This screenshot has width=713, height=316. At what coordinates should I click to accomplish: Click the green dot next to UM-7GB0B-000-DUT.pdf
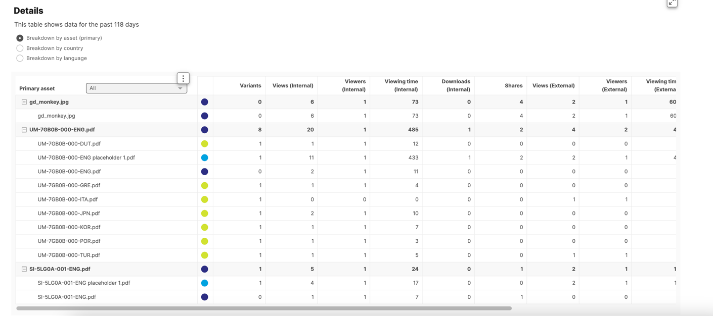[x=205, y=144]
